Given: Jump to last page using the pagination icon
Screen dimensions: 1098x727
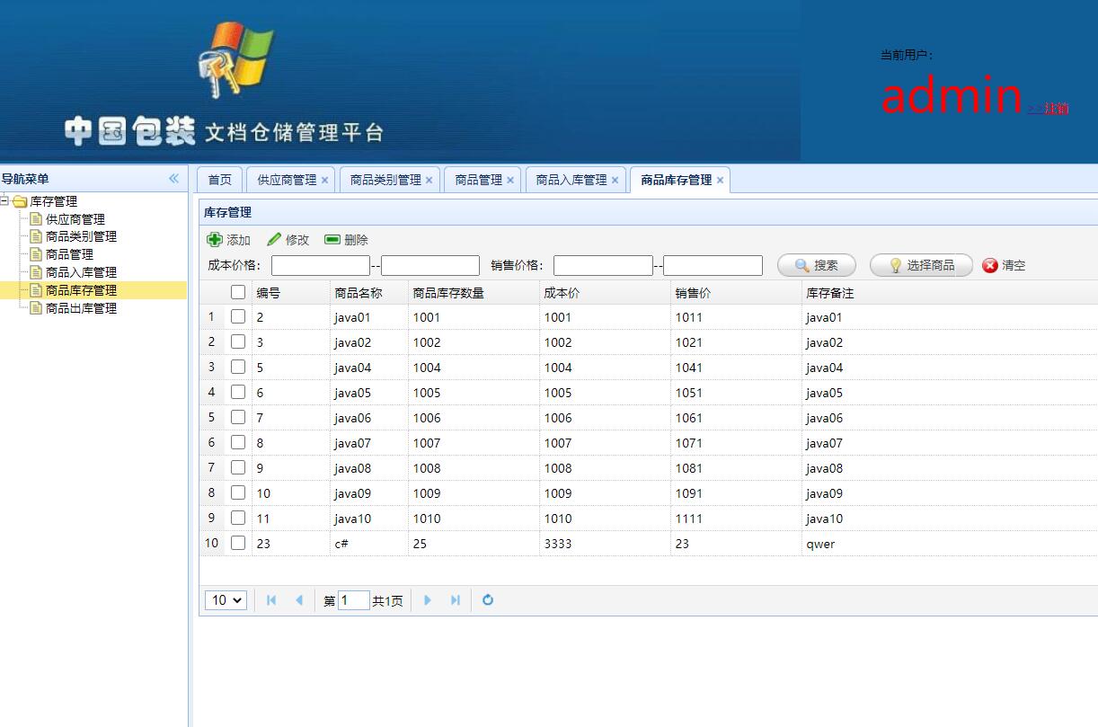Looking at the screenshot, I should 456,599.
